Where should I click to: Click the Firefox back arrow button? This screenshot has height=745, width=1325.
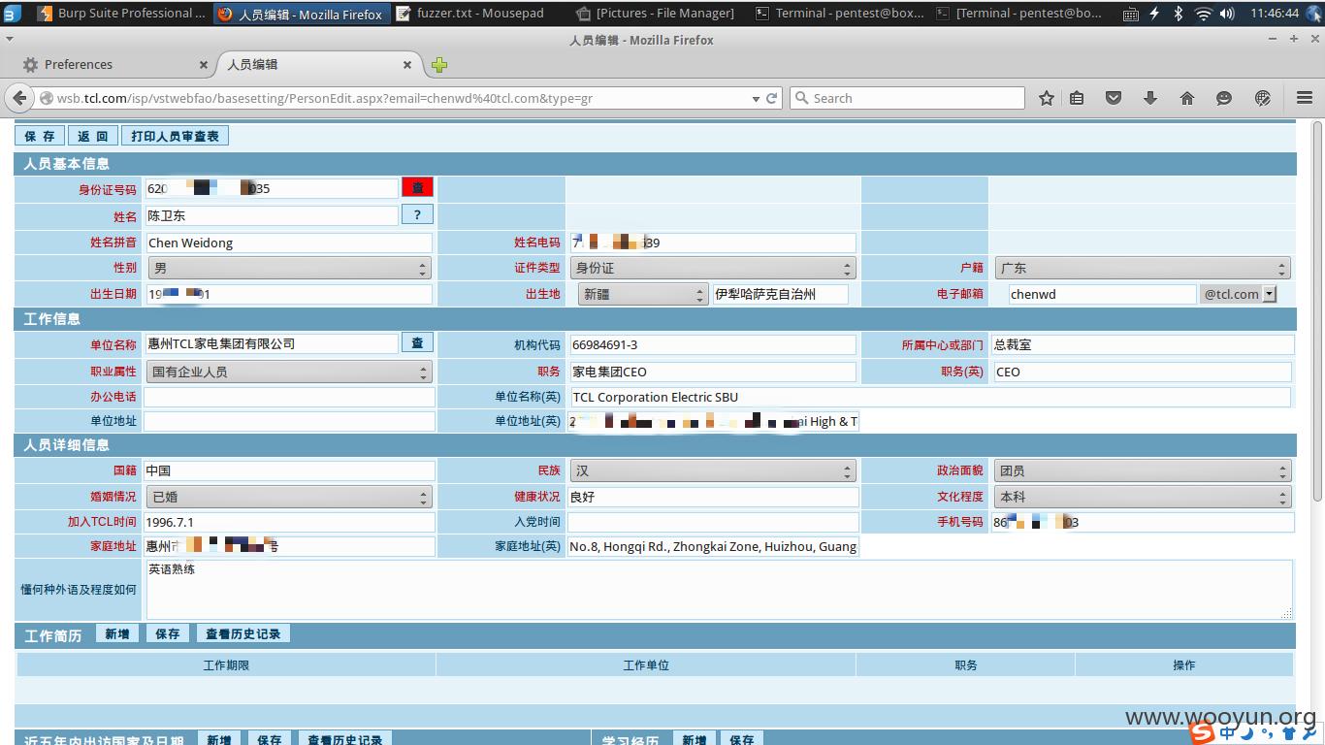pyautogui.click(x=18, y=98)
